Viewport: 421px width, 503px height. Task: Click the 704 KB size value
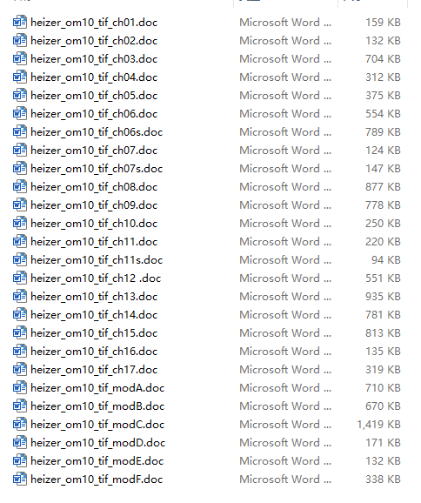coord(384,58)
